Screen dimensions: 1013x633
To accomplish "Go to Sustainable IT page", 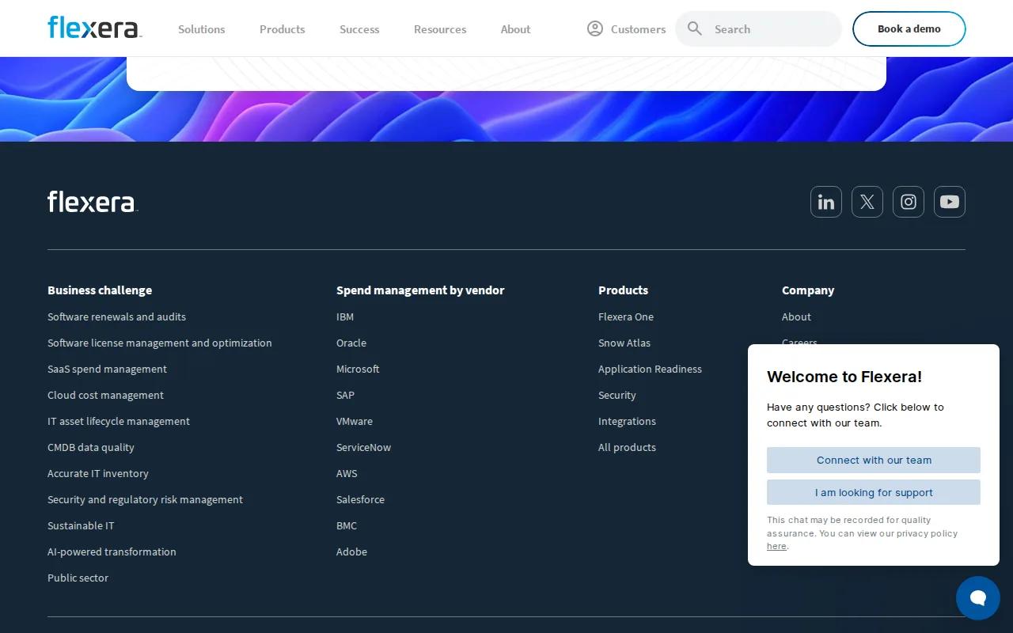I will point(81,525).
